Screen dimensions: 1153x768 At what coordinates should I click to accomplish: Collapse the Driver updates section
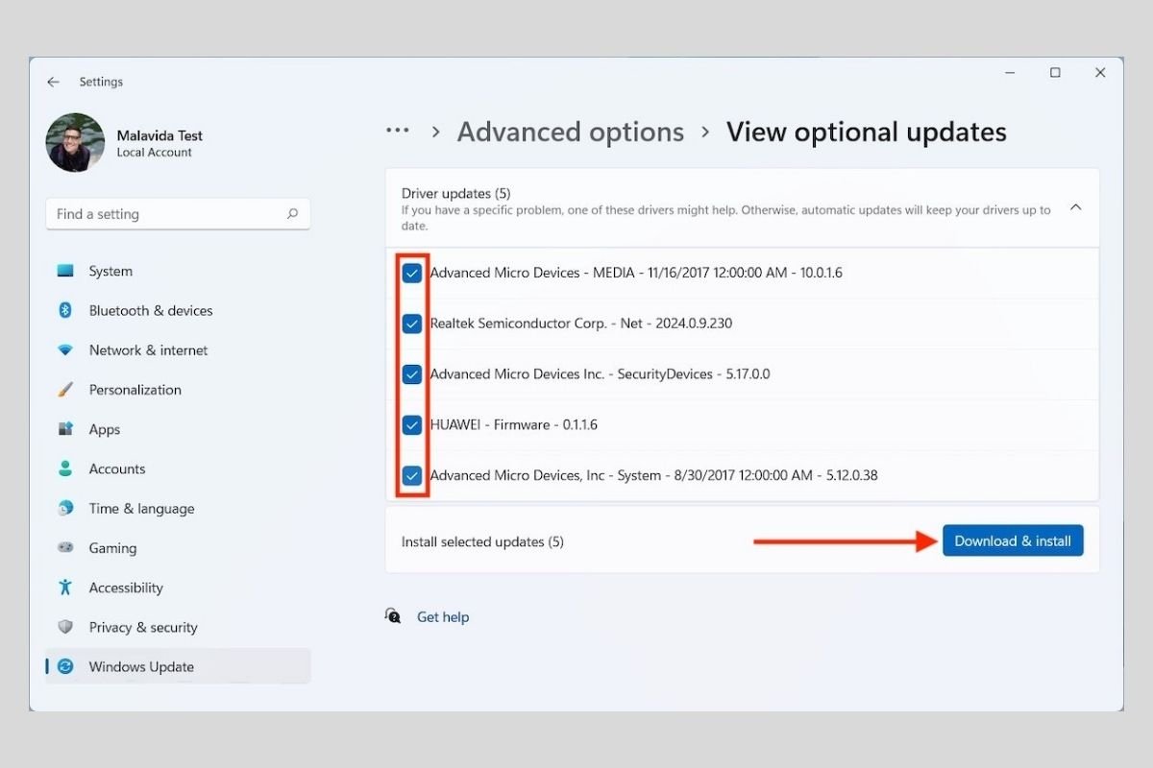pyautogui.click(x=1076, y=206)
